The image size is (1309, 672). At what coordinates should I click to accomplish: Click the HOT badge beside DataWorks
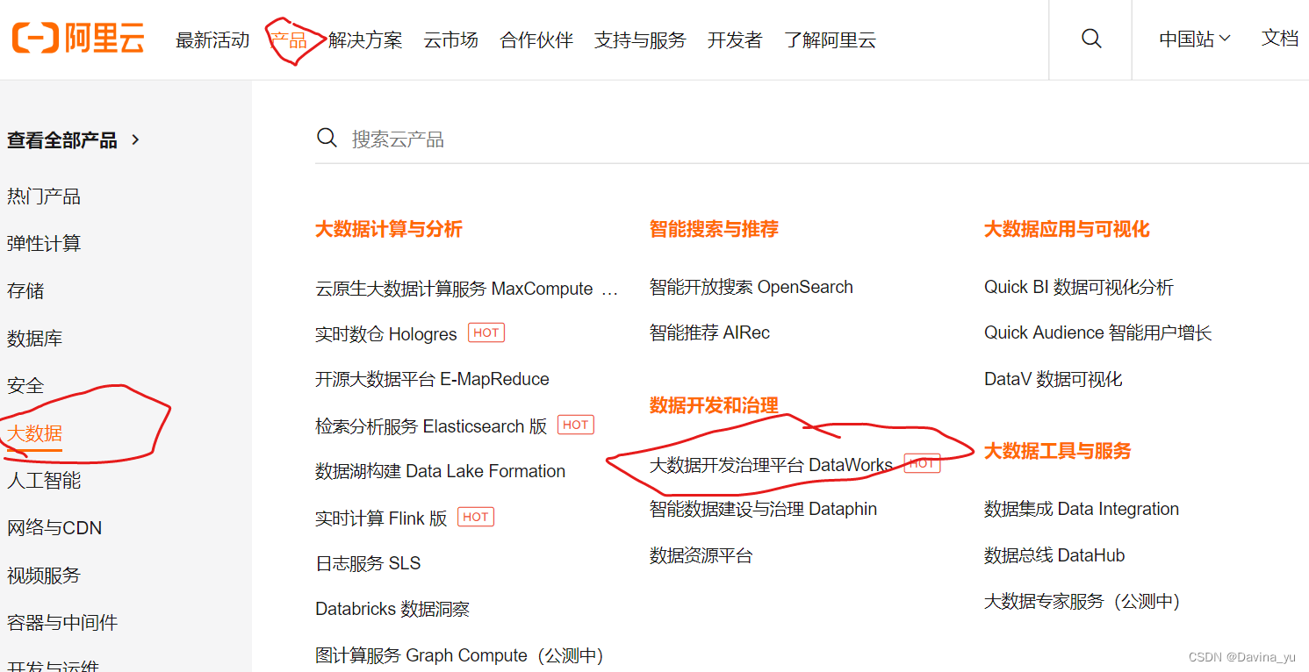tap(922, 463)
